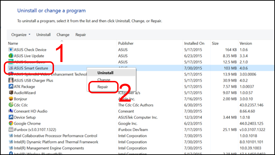Click the install date 7/16/2015
The image size is (275, 155).
(193, 99)
